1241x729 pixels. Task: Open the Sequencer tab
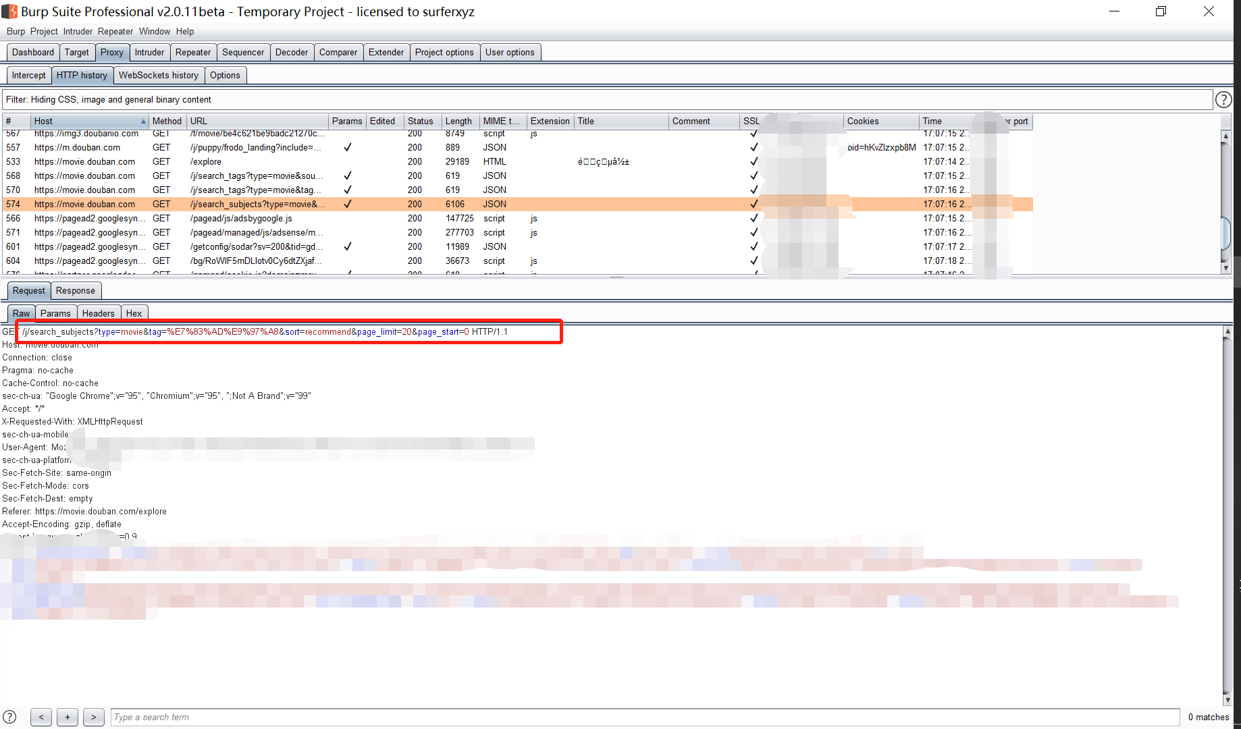tap(243, 53)
